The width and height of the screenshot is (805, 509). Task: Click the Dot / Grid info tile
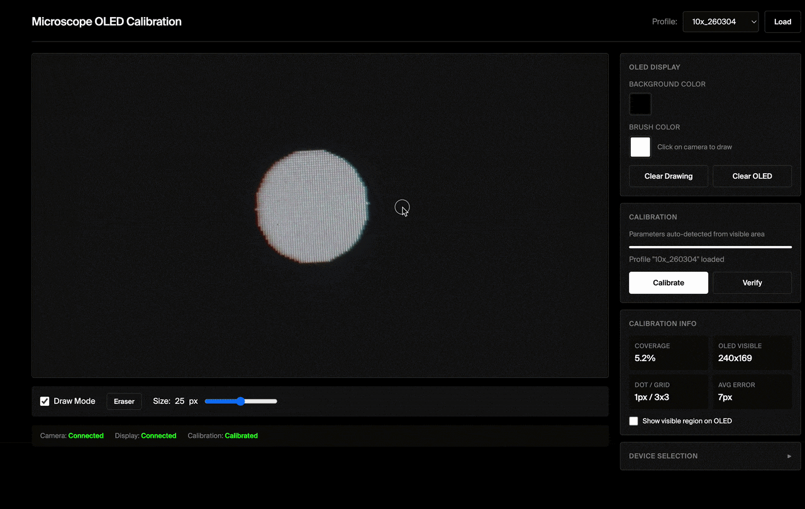668,392
